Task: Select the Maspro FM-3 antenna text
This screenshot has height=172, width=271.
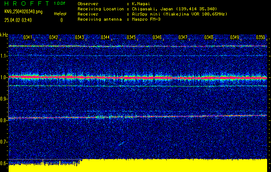Action: 146,19
